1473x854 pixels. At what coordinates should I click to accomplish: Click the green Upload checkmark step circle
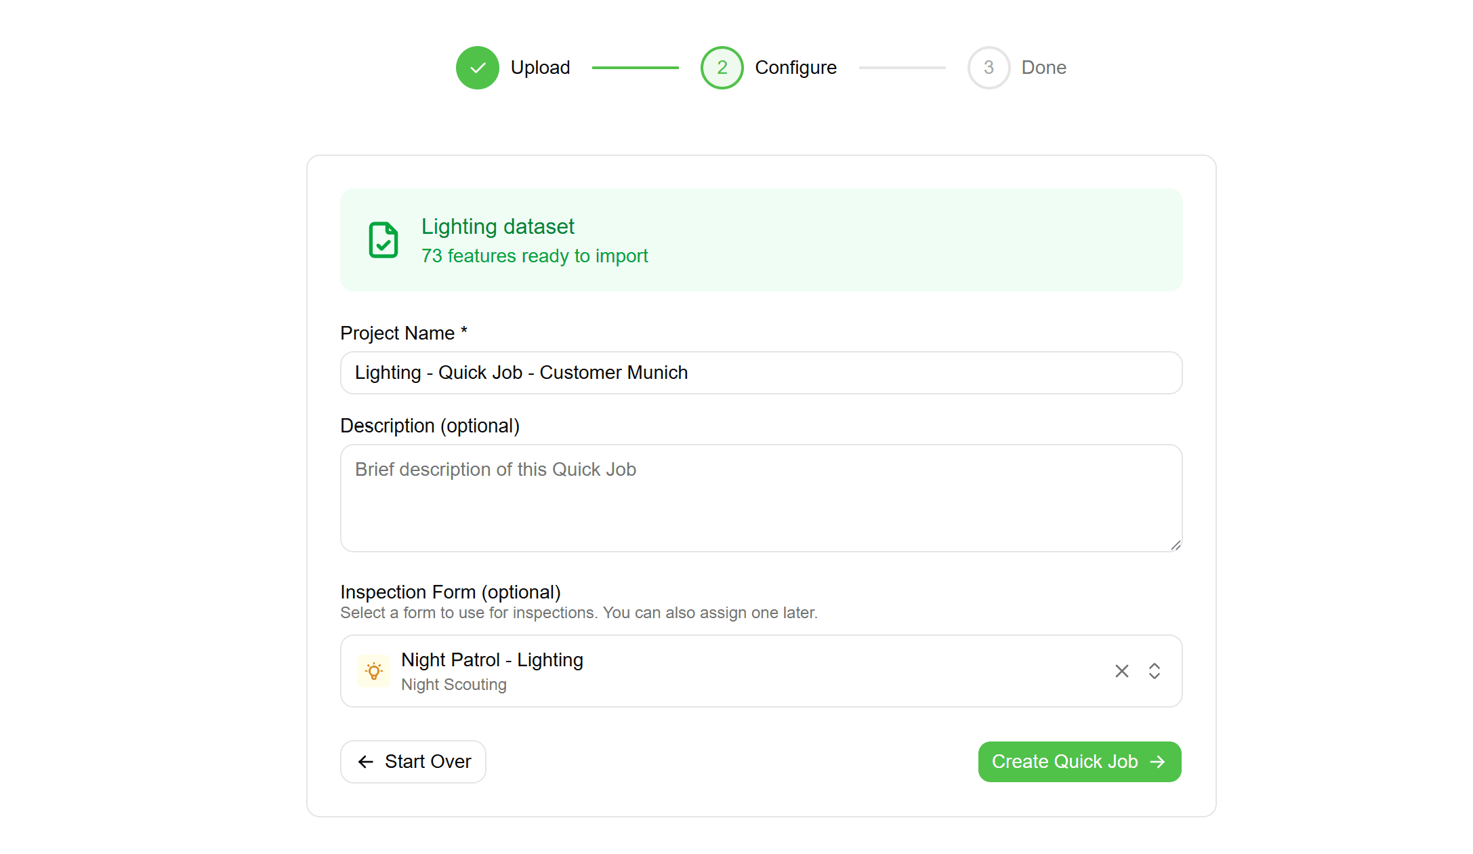[x=477, y=68]
